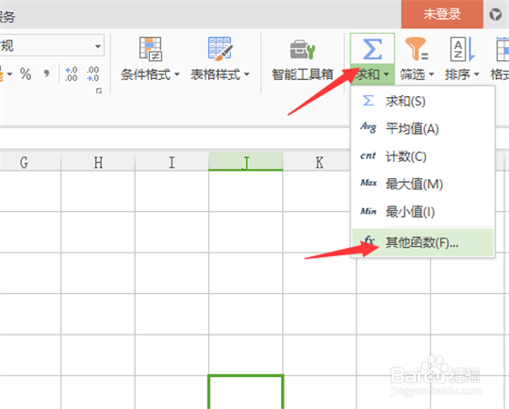Select column I header
Image resolution: width=509 pixels, height=409 pixels.
point(172,162)
